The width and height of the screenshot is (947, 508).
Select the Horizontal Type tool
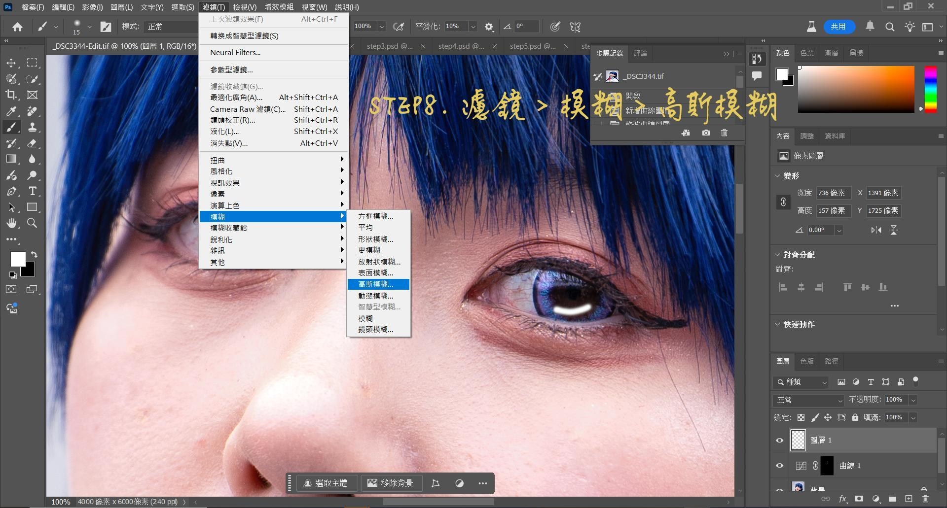tap(32, 191)
